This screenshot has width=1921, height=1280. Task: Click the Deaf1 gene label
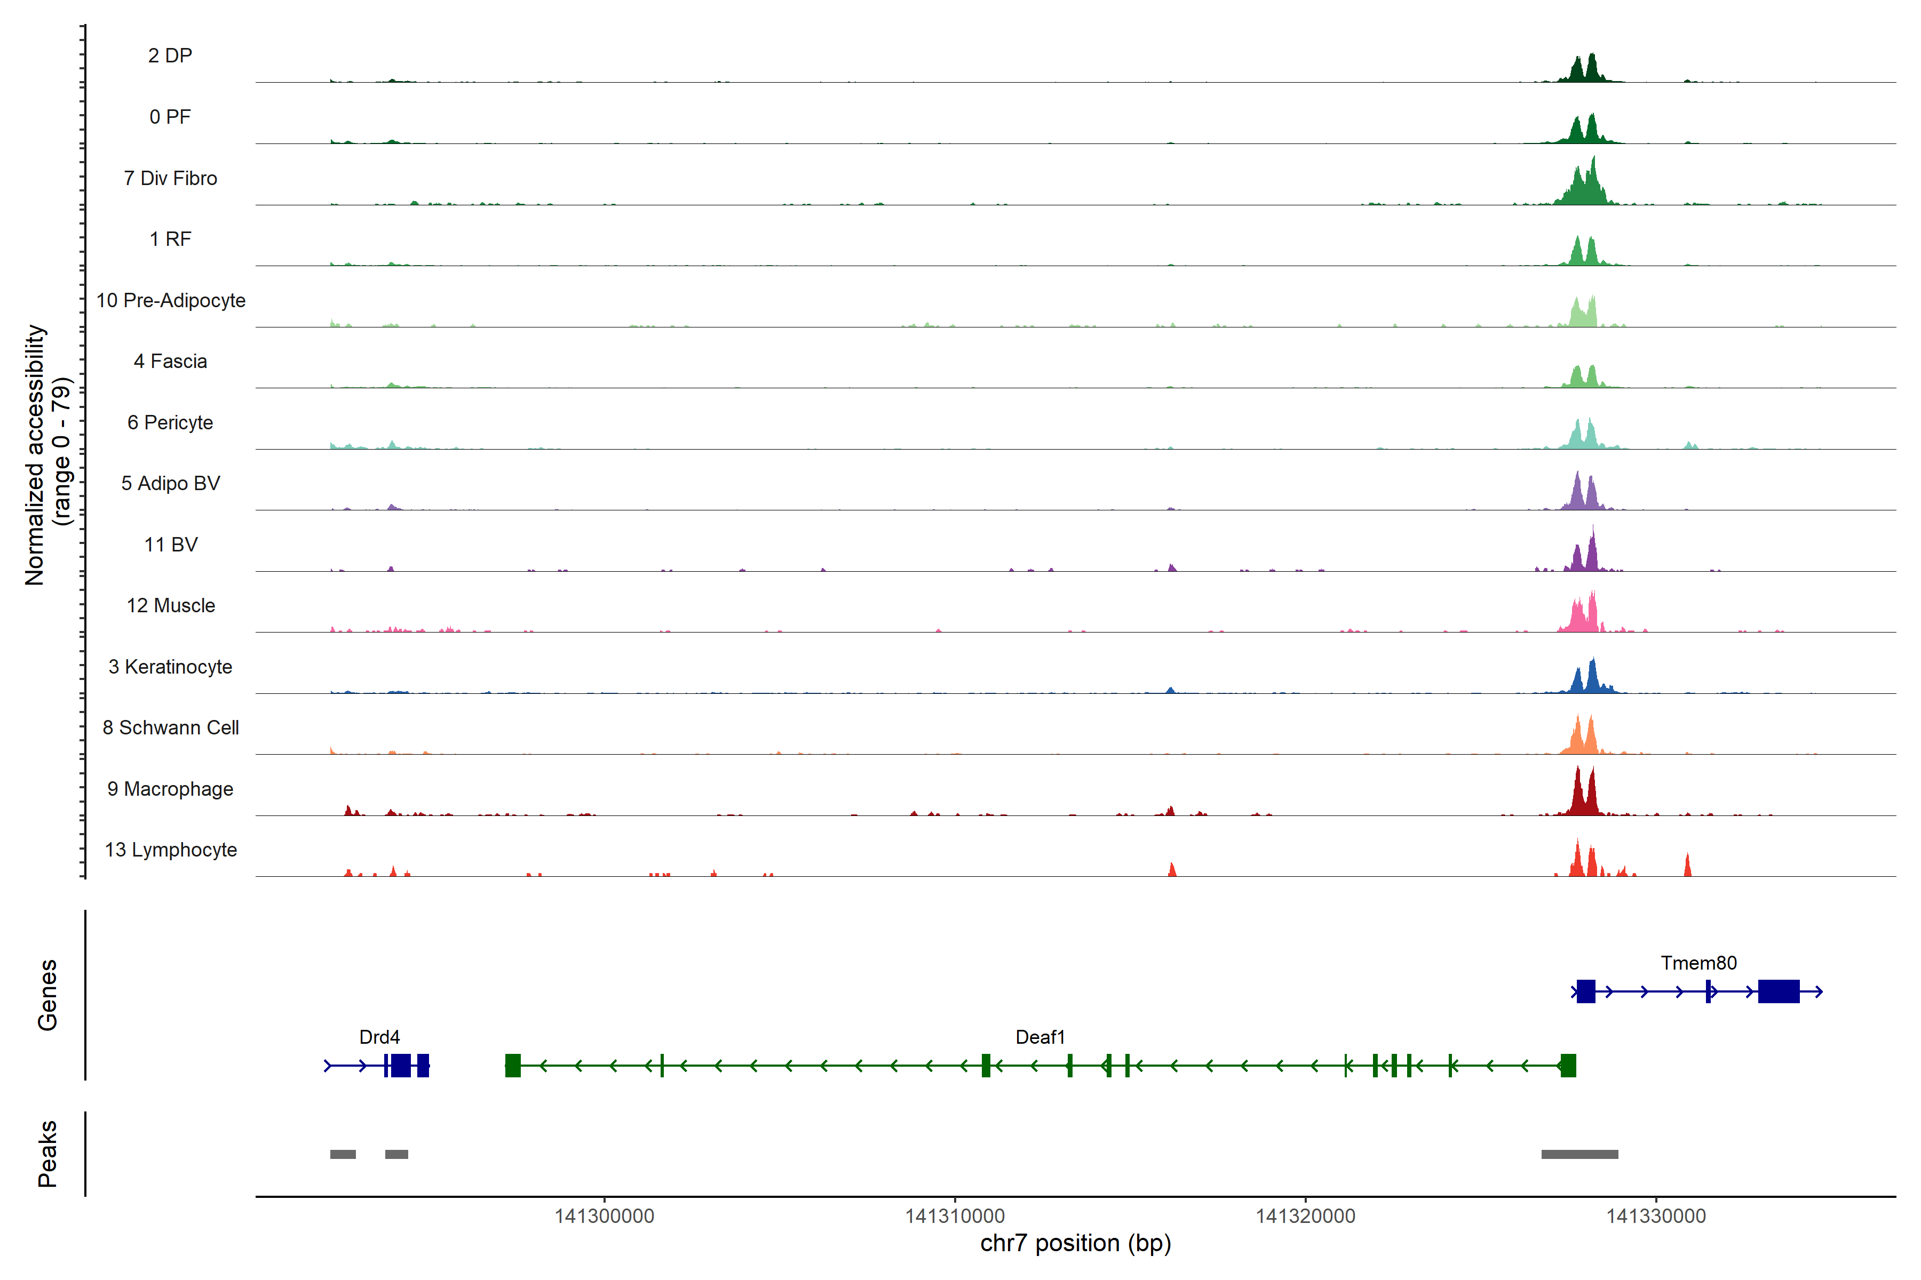pyautogui.click(x=1039, y=1037)
